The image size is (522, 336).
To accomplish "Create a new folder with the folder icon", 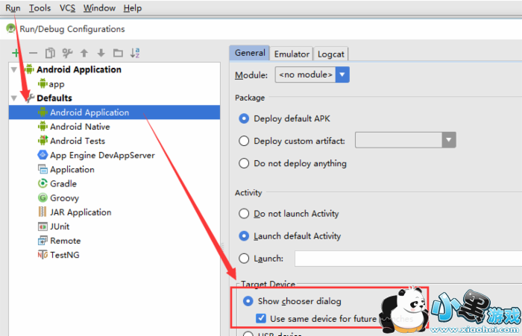I will point(118,53).
